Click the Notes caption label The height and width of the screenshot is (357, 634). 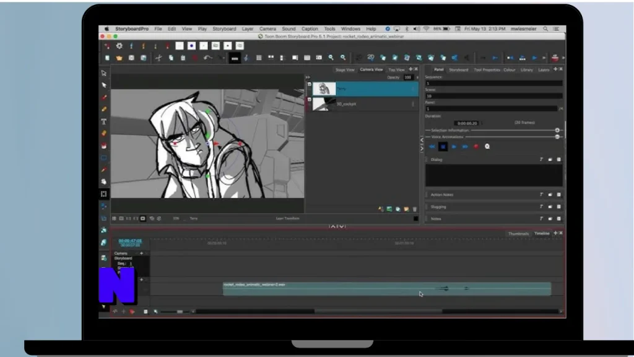(x=436, y=219)
